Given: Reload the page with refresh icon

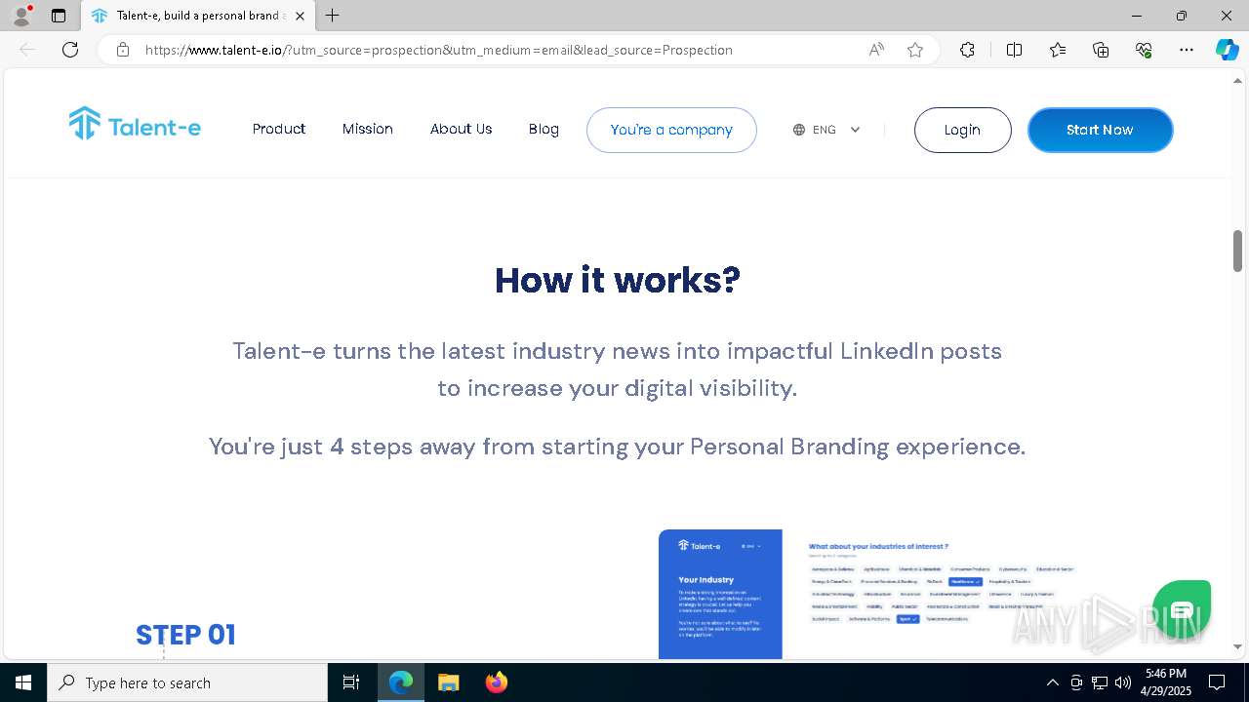Looking at the screenshot, I should click(x=70, y=50).
